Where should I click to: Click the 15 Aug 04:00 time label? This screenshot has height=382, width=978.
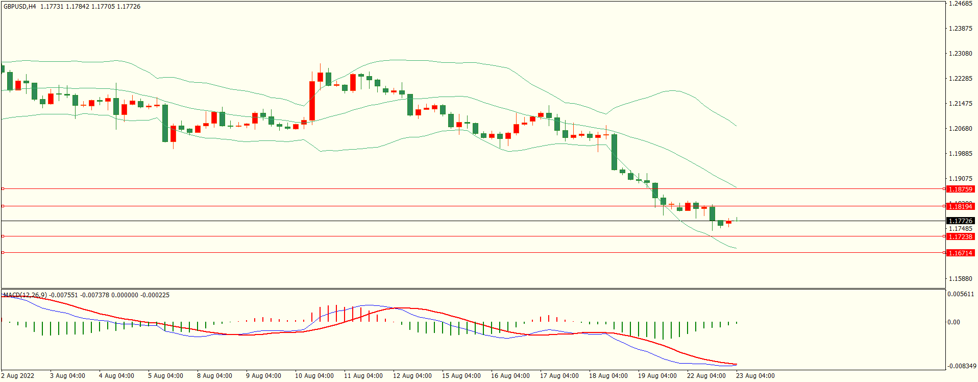tap(461, 376)
